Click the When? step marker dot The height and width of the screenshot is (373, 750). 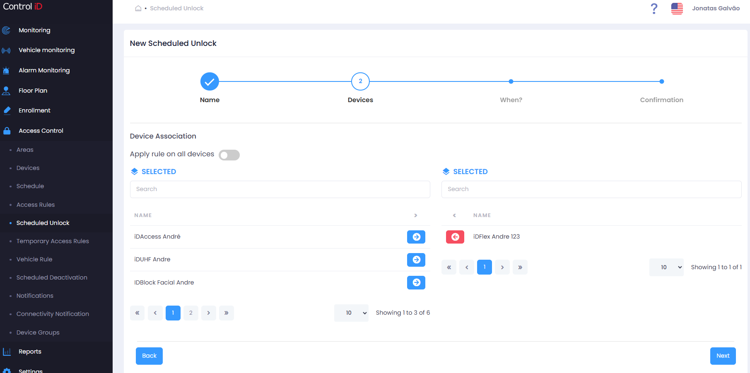[511, 81]
